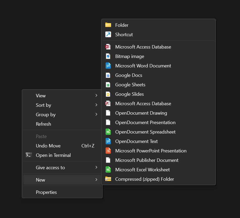Select the yellow Google Slides icon
The image size is (240, 218).
(x=108, y=94)
